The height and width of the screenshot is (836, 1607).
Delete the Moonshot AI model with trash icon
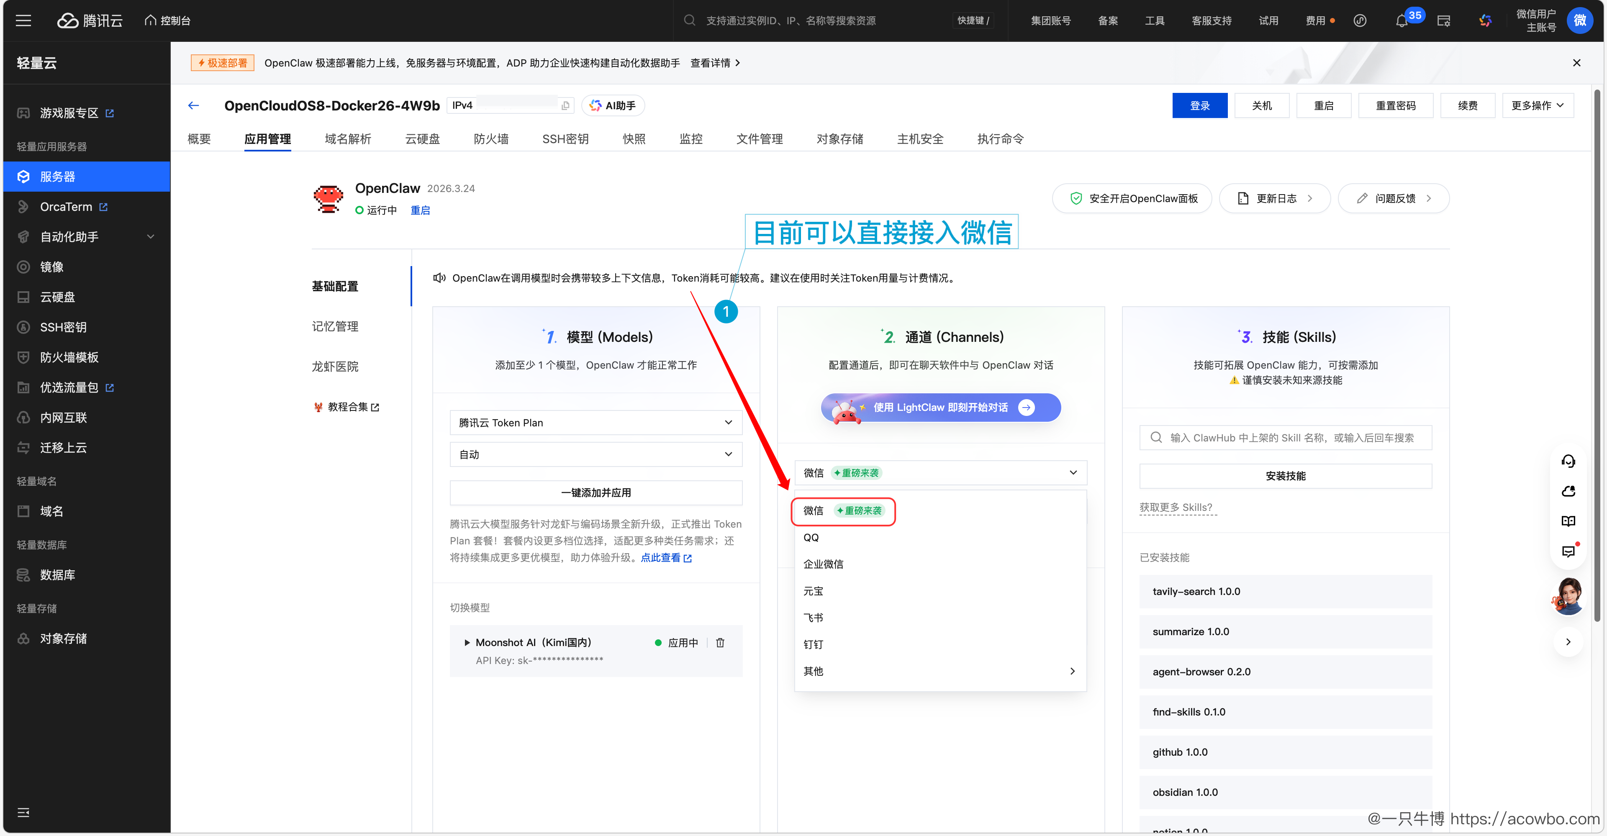[720, 643]
